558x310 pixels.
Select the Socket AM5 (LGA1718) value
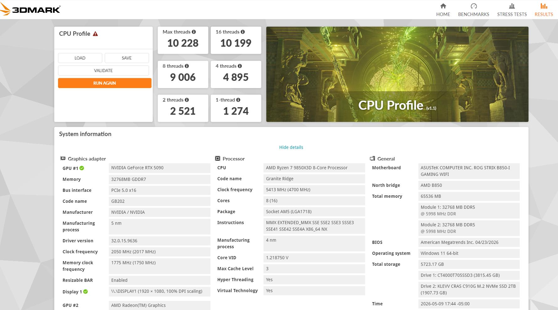[x=314, y=212]
